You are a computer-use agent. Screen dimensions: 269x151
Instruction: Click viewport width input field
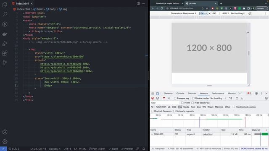coord(203,13)
